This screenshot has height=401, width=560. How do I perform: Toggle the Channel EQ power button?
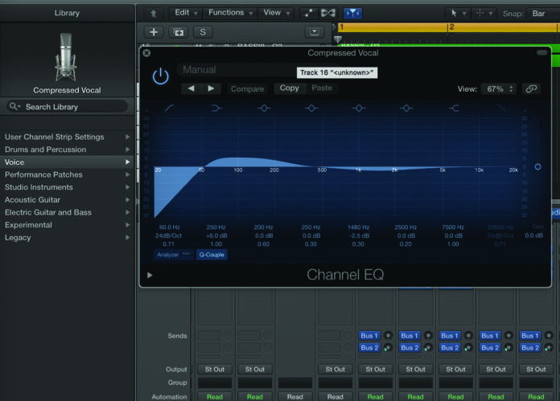(x=160, y=76)
